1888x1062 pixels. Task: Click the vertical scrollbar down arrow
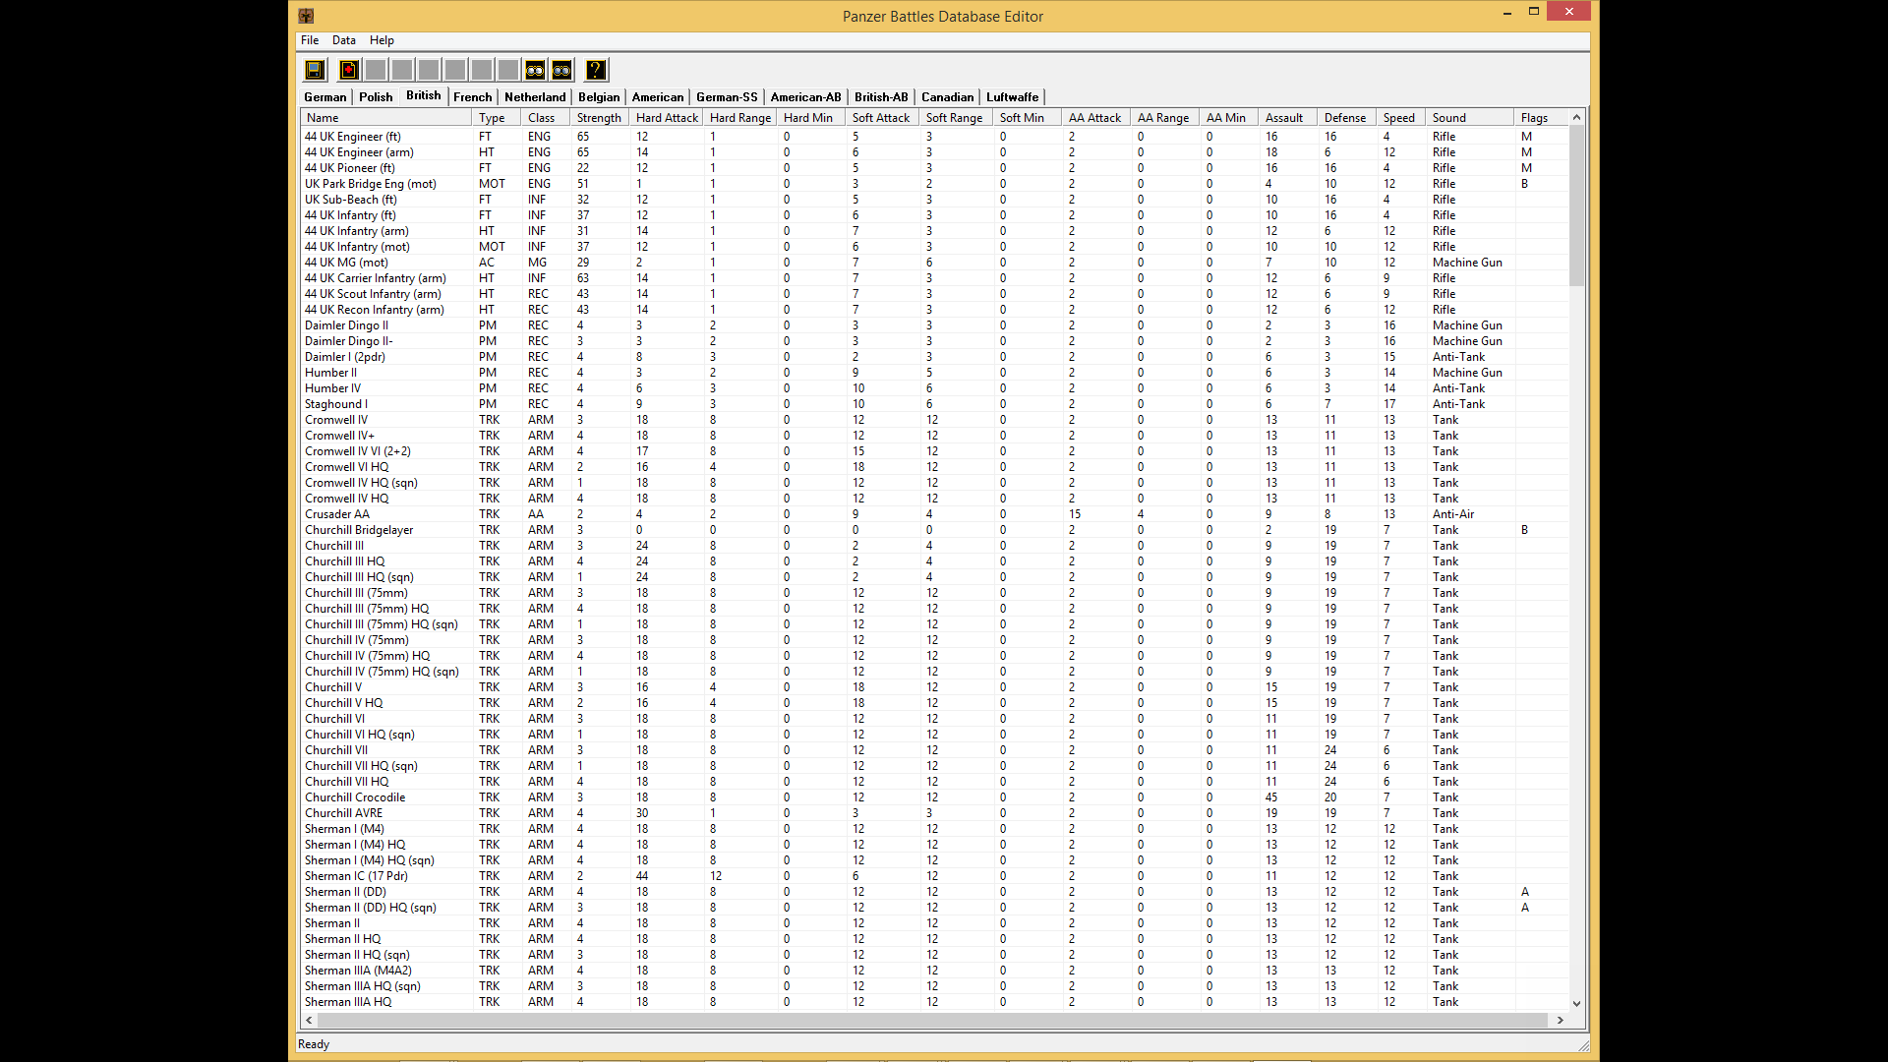coord(1576,1003)
